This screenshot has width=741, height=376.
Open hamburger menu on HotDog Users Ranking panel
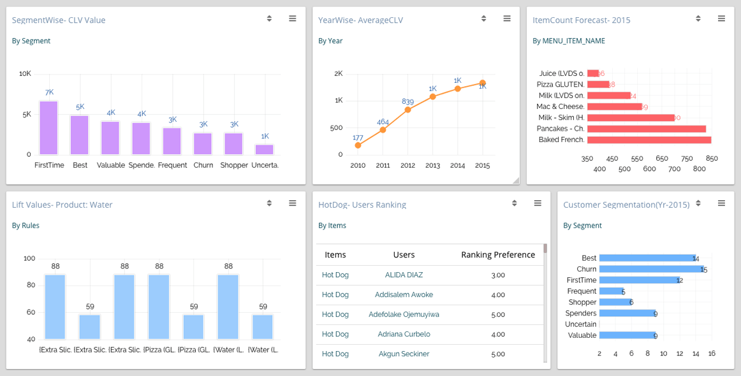pyautogui.click(x=538, y=203)
